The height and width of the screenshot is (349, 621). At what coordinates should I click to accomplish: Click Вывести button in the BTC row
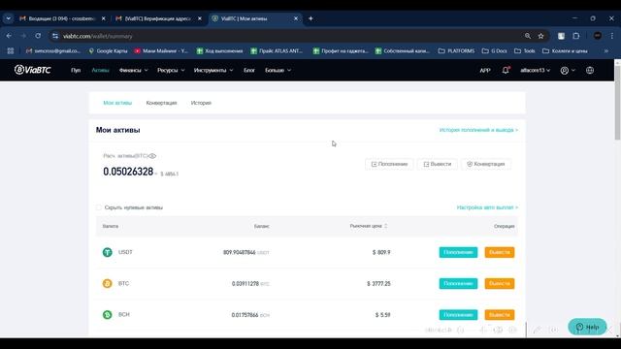[500, 283]
